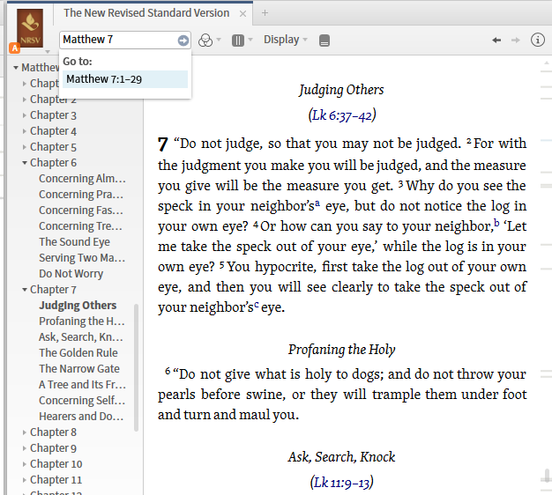This screenshot has width=552, height=495.
Task: Open the dropdown arrow below the NRSV cover
Action: 48,52
